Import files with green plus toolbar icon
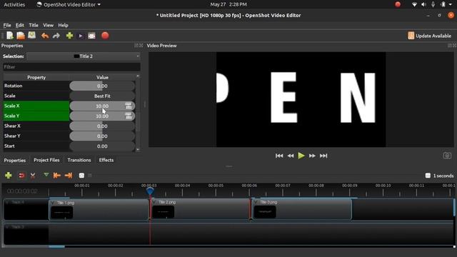Screen dimensions: 457x257 pyautogui.click(x=69, y=36)
